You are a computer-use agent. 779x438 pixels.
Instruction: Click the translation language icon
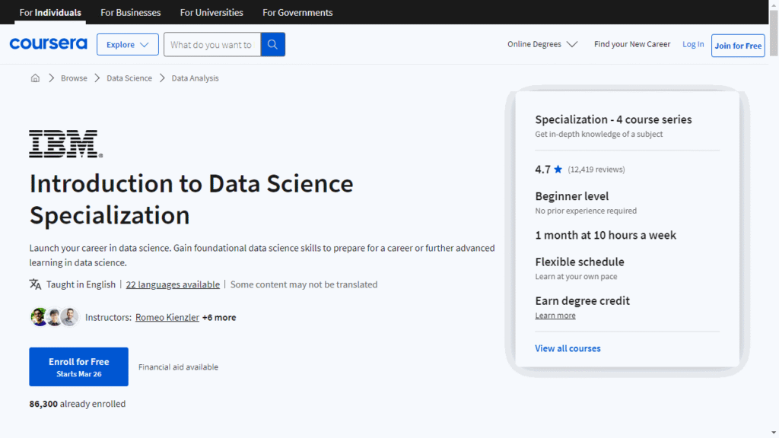click(35, 284)
